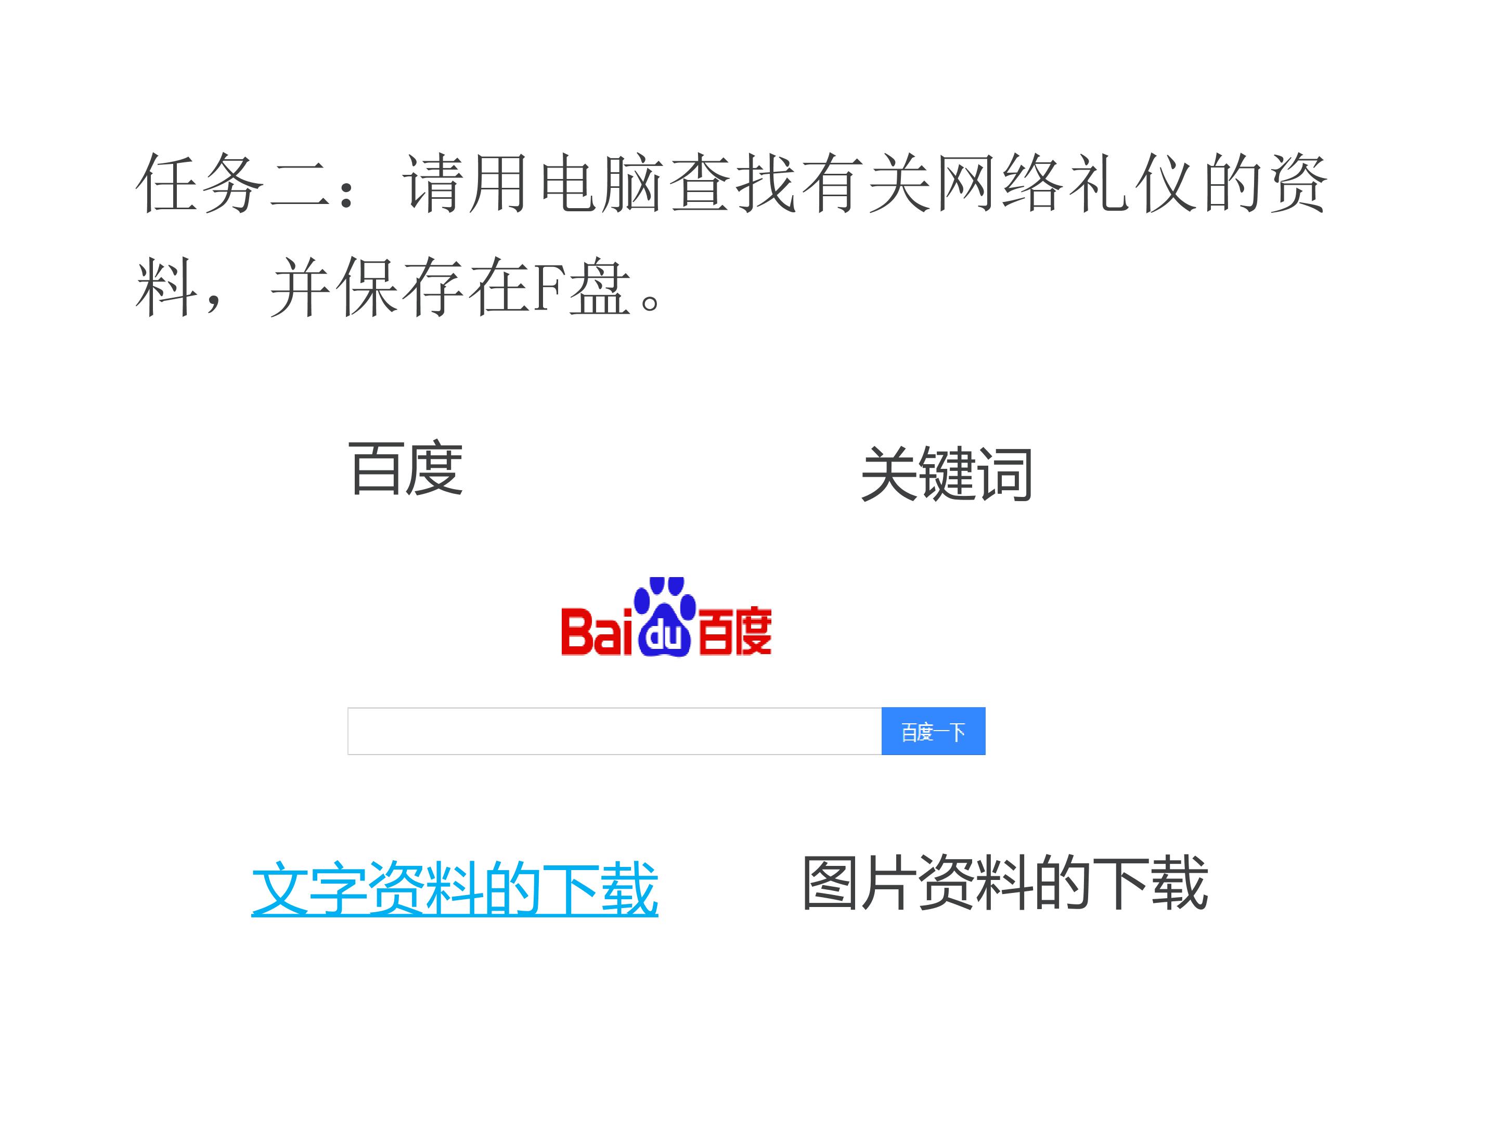
Task: Click the 下载 end of blue link
Action: pos(600,889)
